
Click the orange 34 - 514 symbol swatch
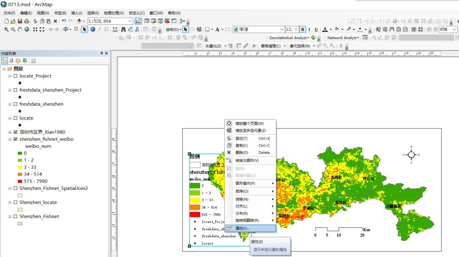click(20, 174)
